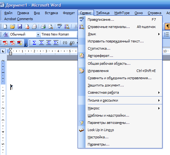
Task: Open Настройка... customization dialog
Action: 120,137
